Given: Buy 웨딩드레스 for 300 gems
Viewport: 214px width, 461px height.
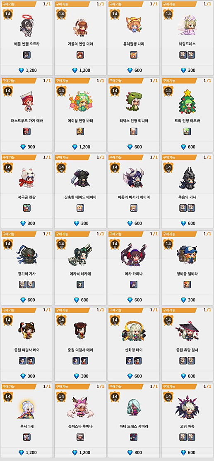Looking at the screenshot, I should [x=188, y=70].
